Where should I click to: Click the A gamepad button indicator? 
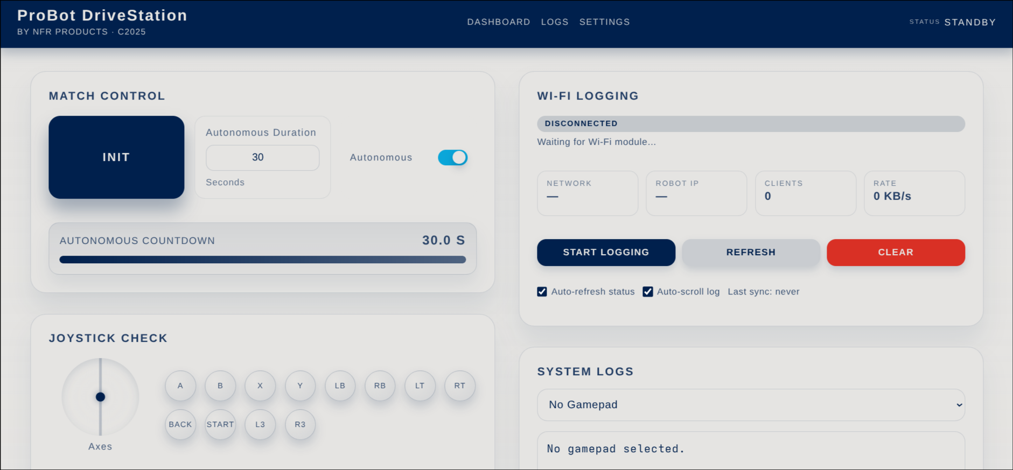click(x=180, y=385)
